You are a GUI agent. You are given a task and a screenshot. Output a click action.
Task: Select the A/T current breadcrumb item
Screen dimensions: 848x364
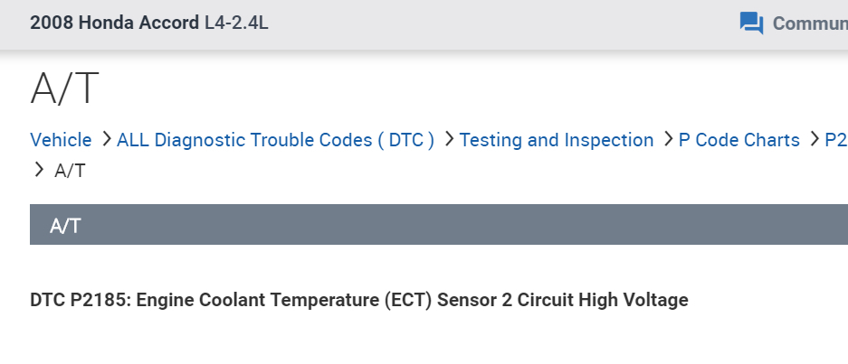tap(71, 170)
